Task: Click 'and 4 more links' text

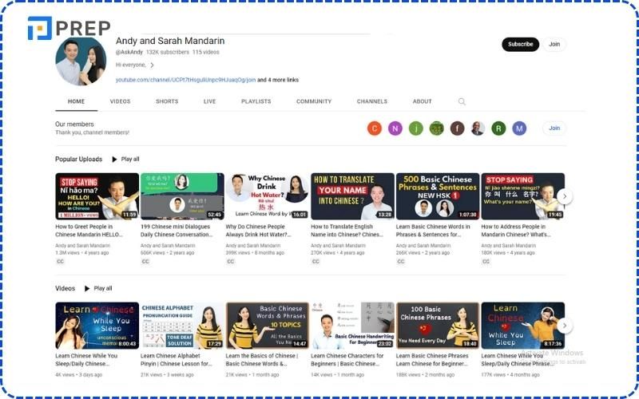Action: click(x=278, y=80)
